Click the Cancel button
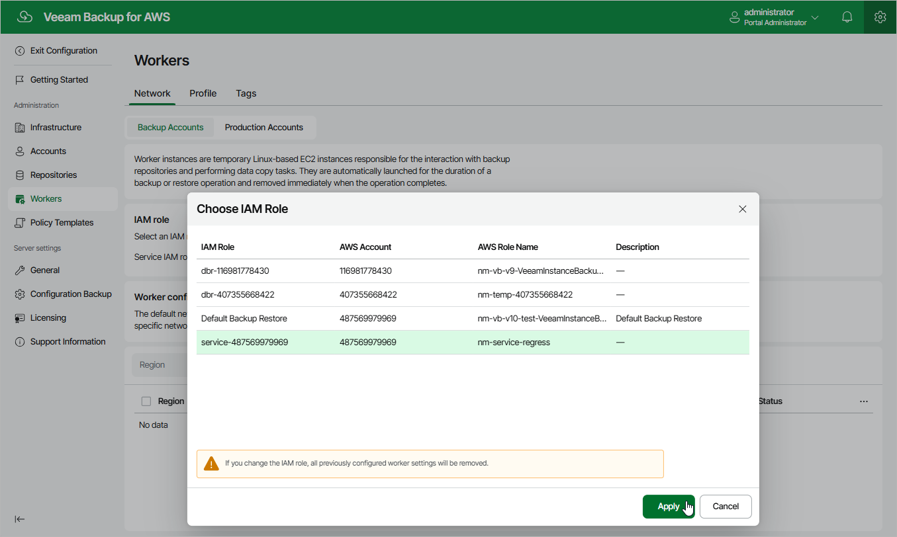Viewport: 897px width, 537px height. [x=726, y=507]
